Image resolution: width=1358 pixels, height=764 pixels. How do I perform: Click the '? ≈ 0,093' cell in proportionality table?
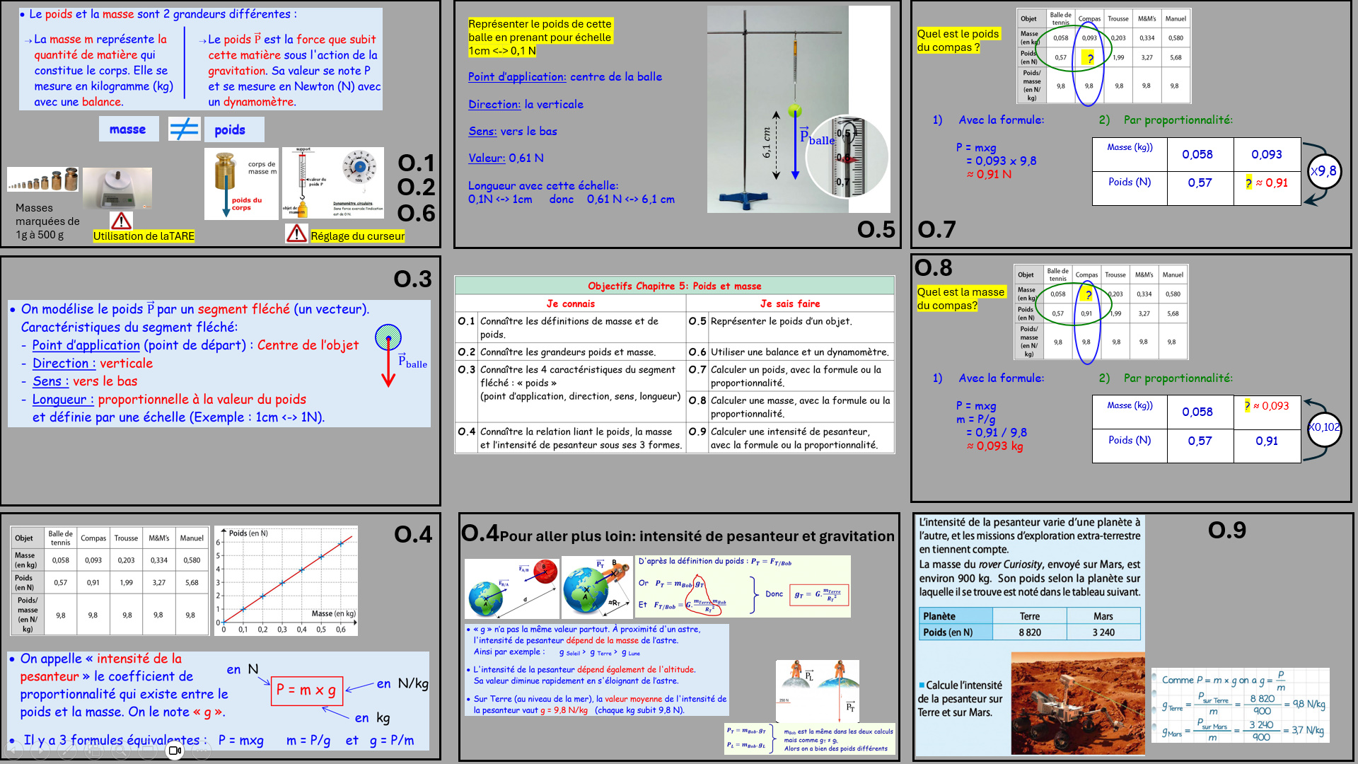click(x=1267, y=412)
